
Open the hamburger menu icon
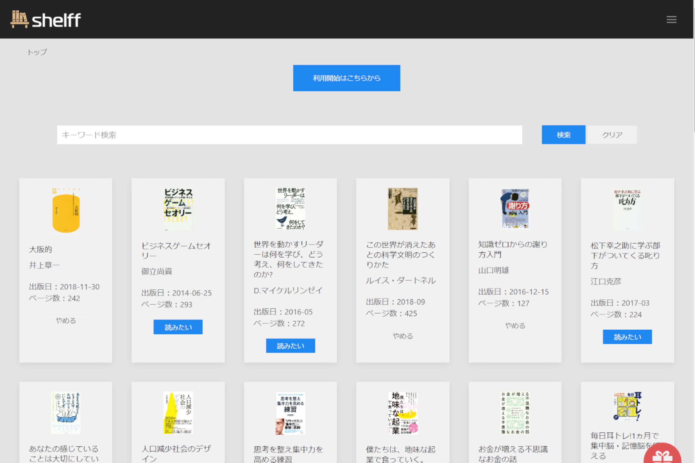click(671, 19)
